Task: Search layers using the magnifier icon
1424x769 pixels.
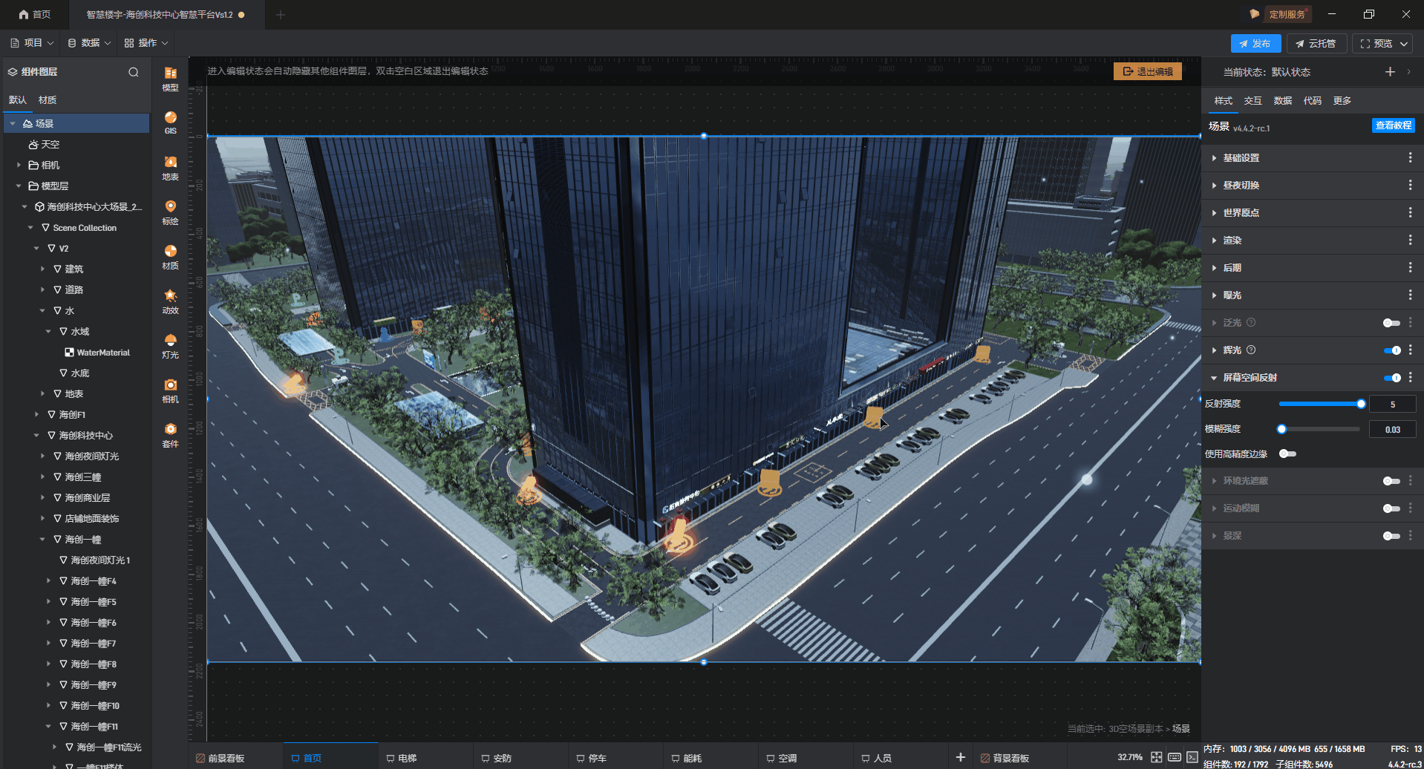Action: coord(134,72)
